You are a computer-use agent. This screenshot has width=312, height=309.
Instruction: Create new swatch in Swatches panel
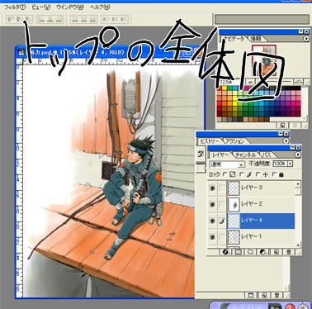click(x=282, y=126)
